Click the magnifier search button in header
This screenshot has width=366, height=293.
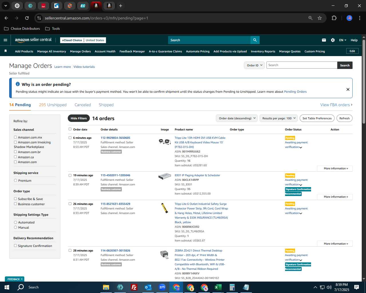click(255, 40)
